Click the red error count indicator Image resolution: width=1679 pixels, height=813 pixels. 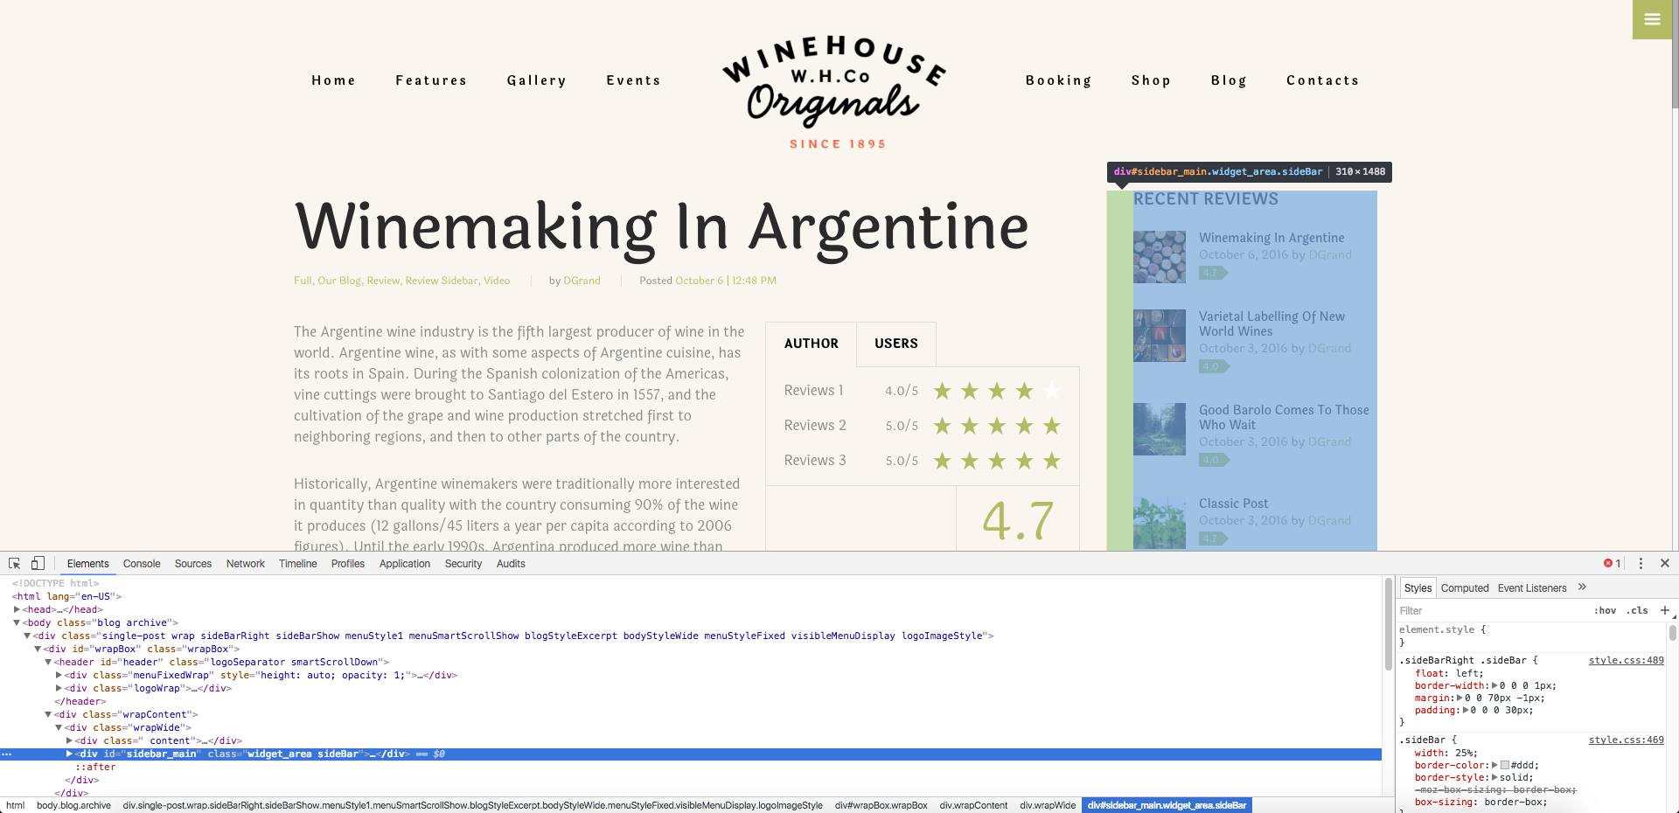1612,564
